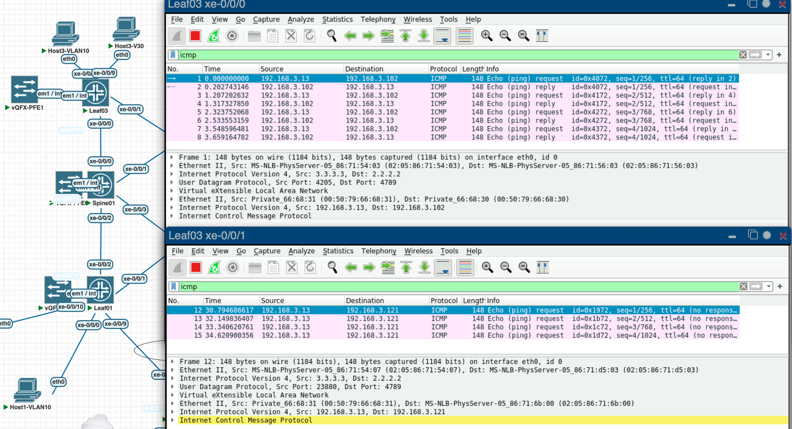Open Capture menu in Leaf03 xe-0/0/0 window
Image resolution: width=792 pixels, height=429 pixels.
(266, 19)
